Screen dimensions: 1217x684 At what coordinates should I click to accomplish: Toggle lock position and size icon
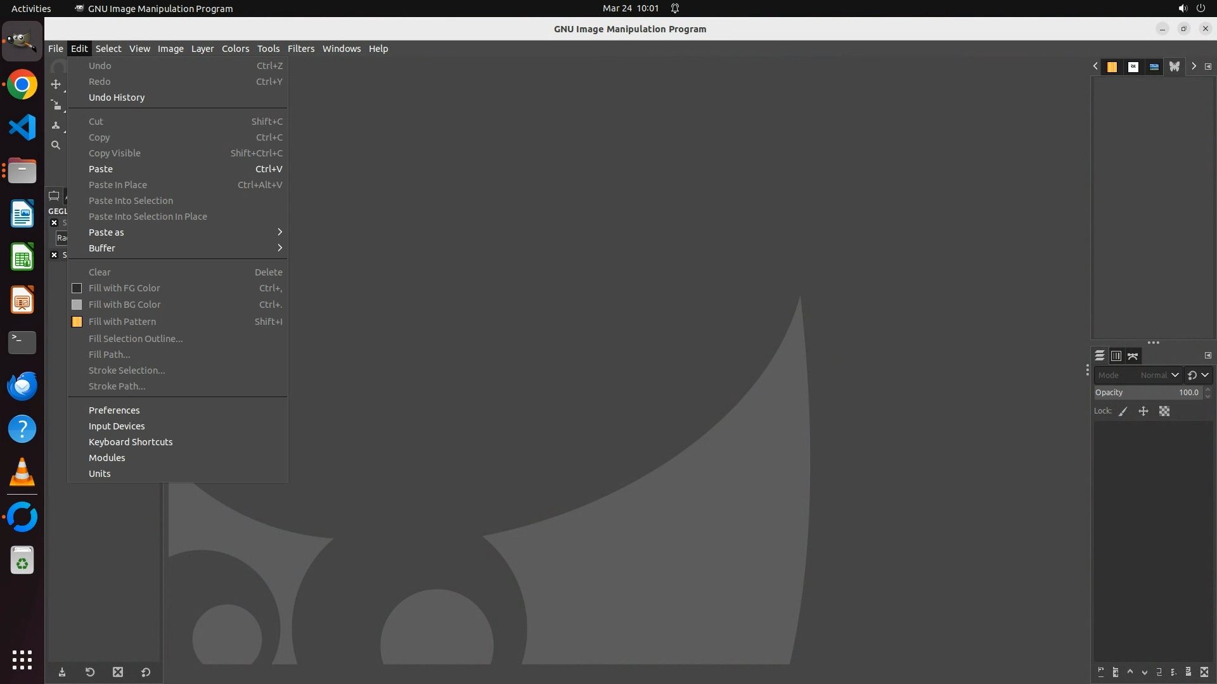pos(1143,411)
